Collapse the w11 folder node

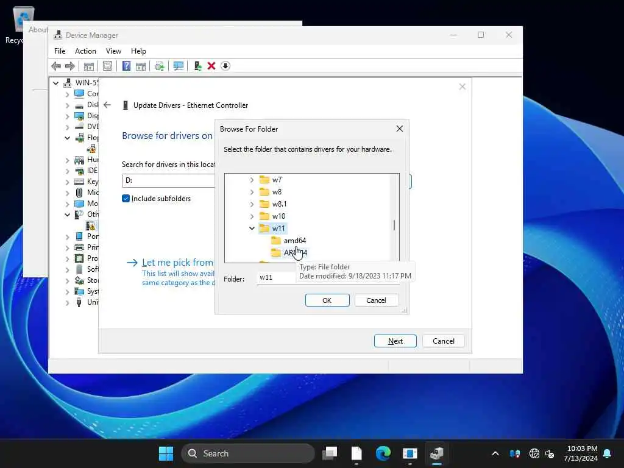pos(252,229)
